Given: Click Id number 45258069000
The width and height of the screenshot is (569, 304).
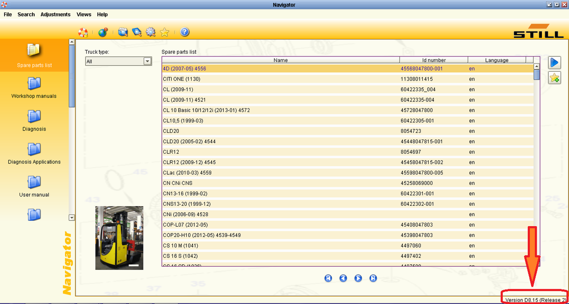Looking at the screenshot, I should tap(417, 183).
